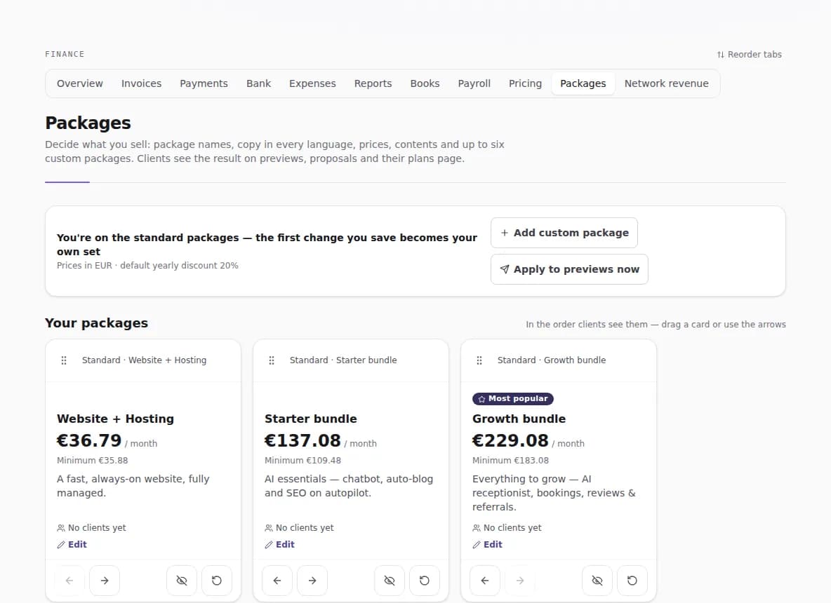Viewport: 831px width, 603px height.
Task: Switch to the Reports tab
Action: [373, 83]
